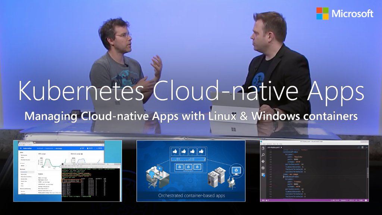
Task: Open the Debug view in VS Code
Action: (x=263, y=168)
